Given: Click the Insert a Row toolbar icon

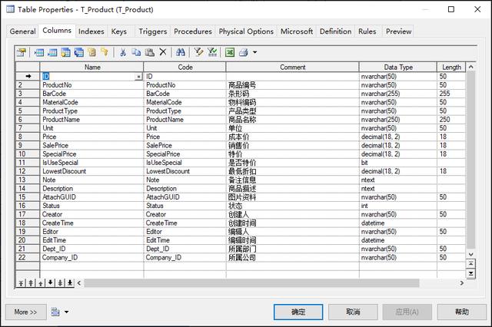Looking at the screenshot, I should [39, 52].
